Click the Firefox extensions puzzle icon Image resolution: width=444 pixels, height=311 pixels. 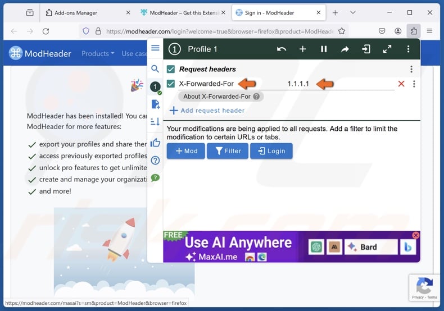coord(414,31)
